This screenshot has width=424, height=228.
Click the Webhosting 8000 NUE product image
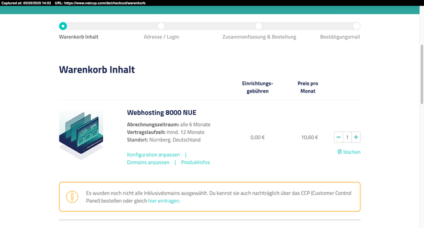click(x=81, y=134)
